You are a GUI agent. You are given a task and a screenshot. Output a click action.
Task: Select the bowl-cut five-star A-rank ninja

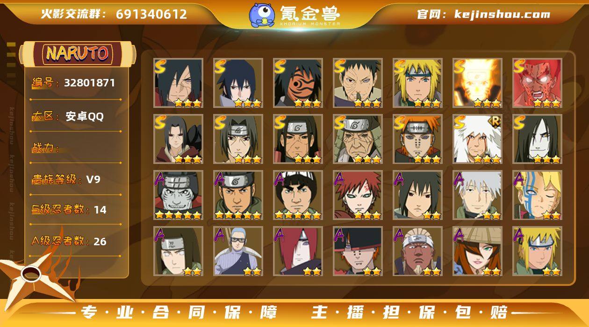coord(298,195)
